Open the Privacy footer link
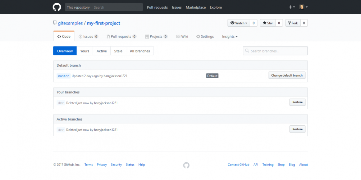The height and width of the screenshot is (180, 361). 102,165
